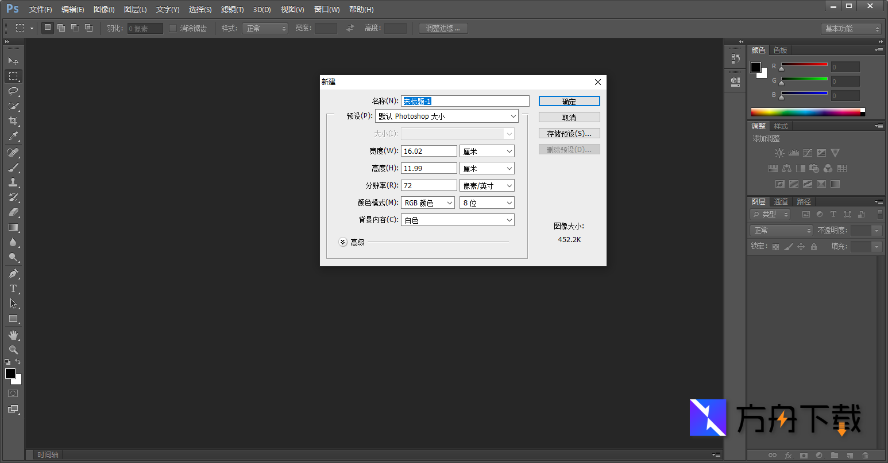Open the Filter menu
The height and width of the screenshot is (463, 888).
click(232, 9)
